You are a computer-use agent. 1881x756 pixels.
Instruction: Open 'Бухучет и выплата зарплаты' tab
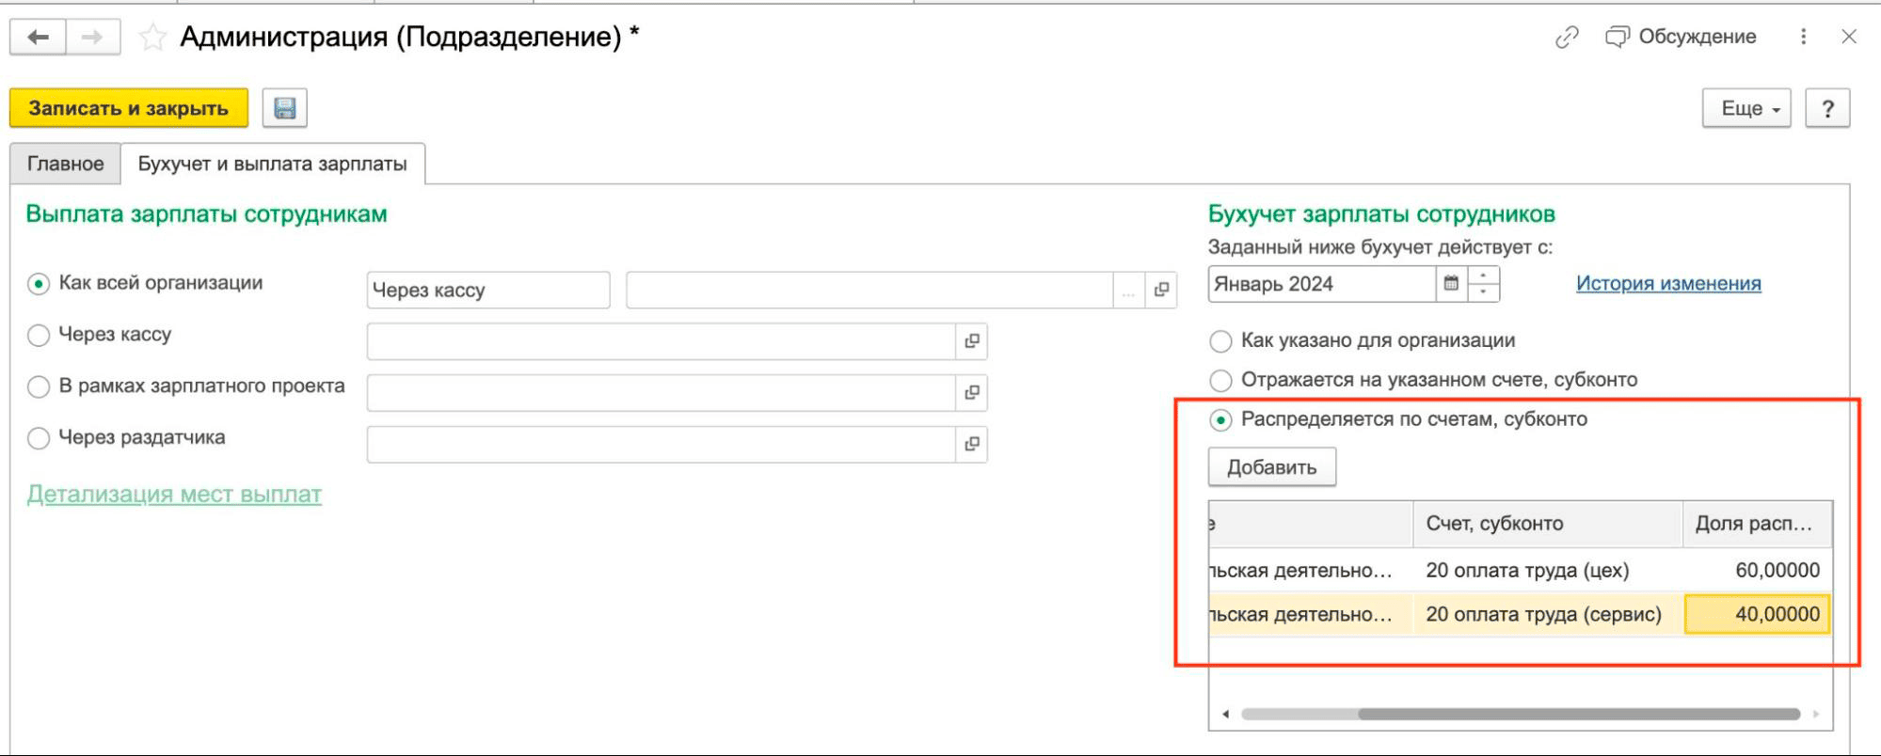pos(273,164)
